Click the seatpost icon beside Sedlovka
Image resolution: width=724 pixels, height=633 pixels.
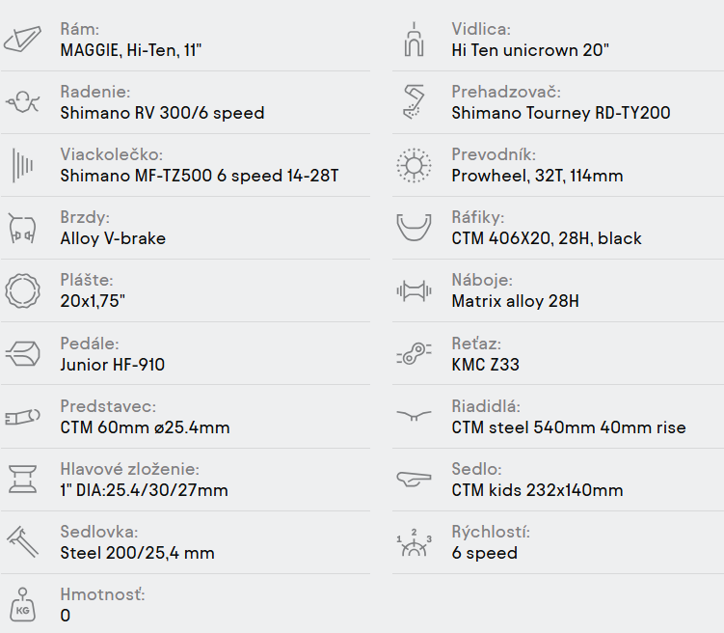click(x=23, y=542)
